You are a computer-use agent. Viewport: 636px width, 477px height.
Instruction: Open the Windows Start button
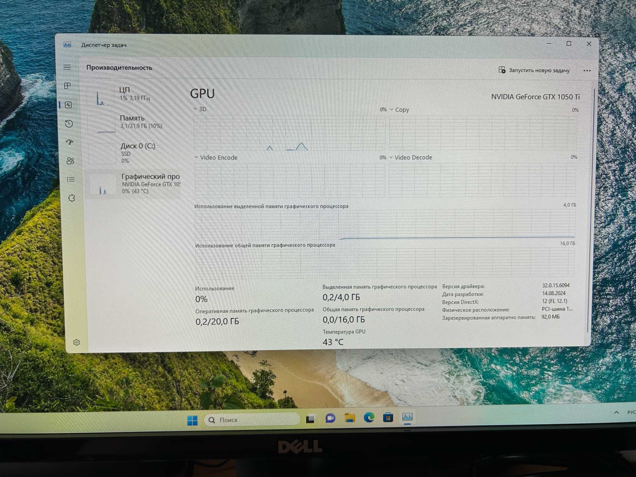pos(192,420)
